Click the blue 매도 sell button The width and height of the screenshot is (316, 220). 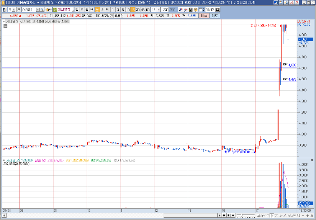point(214,16)
